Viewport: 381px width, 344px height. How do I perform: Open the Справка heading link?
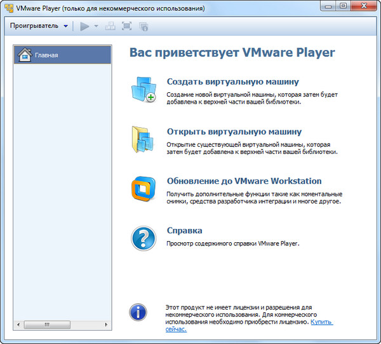coord(184,230)
